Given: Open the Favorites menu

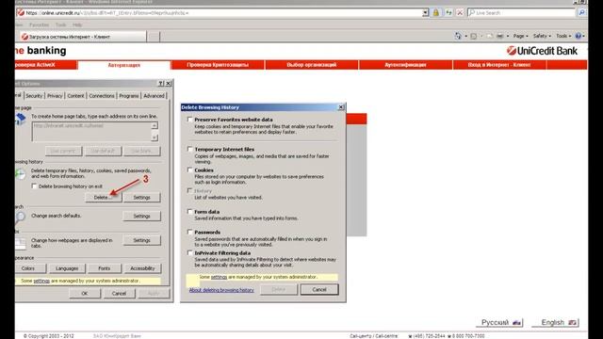Looking at the screenshot, I should pyautogui.click(x=39, y=25).
